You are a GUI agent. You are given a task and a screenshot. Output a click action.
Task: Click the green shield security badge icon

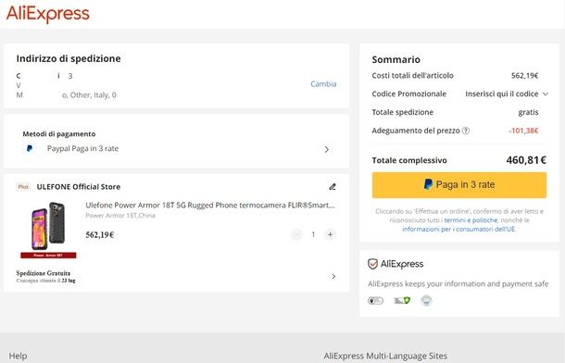[x=402, y=300]
